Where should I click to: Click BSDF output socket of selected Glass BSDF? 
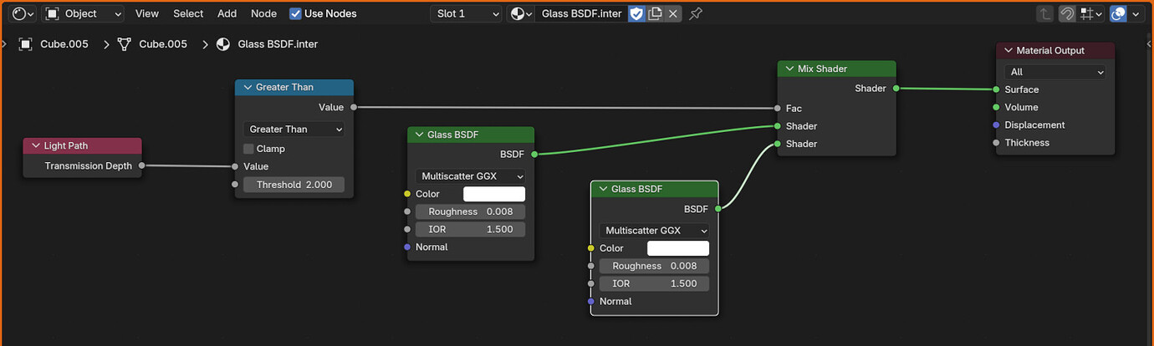pyautogui.click(x=718, y=209)
